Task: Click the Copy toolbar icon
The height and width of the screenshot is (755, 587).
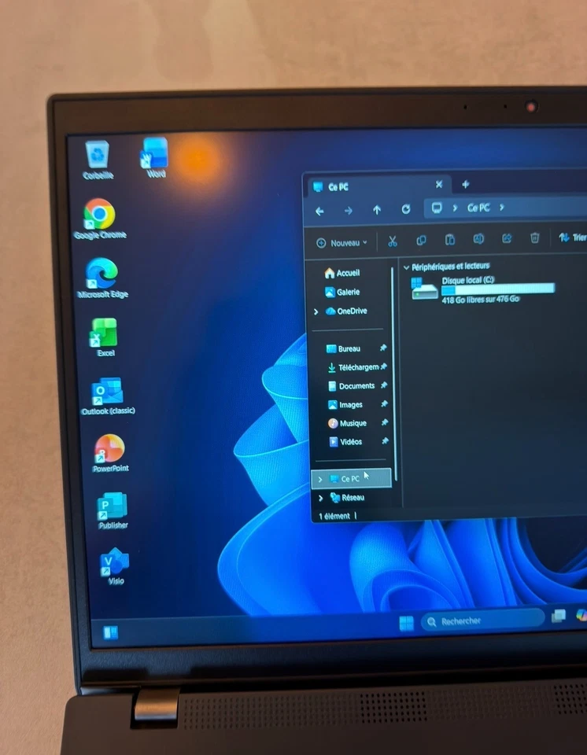Action: pyautogui.click(x=421, y=241)
